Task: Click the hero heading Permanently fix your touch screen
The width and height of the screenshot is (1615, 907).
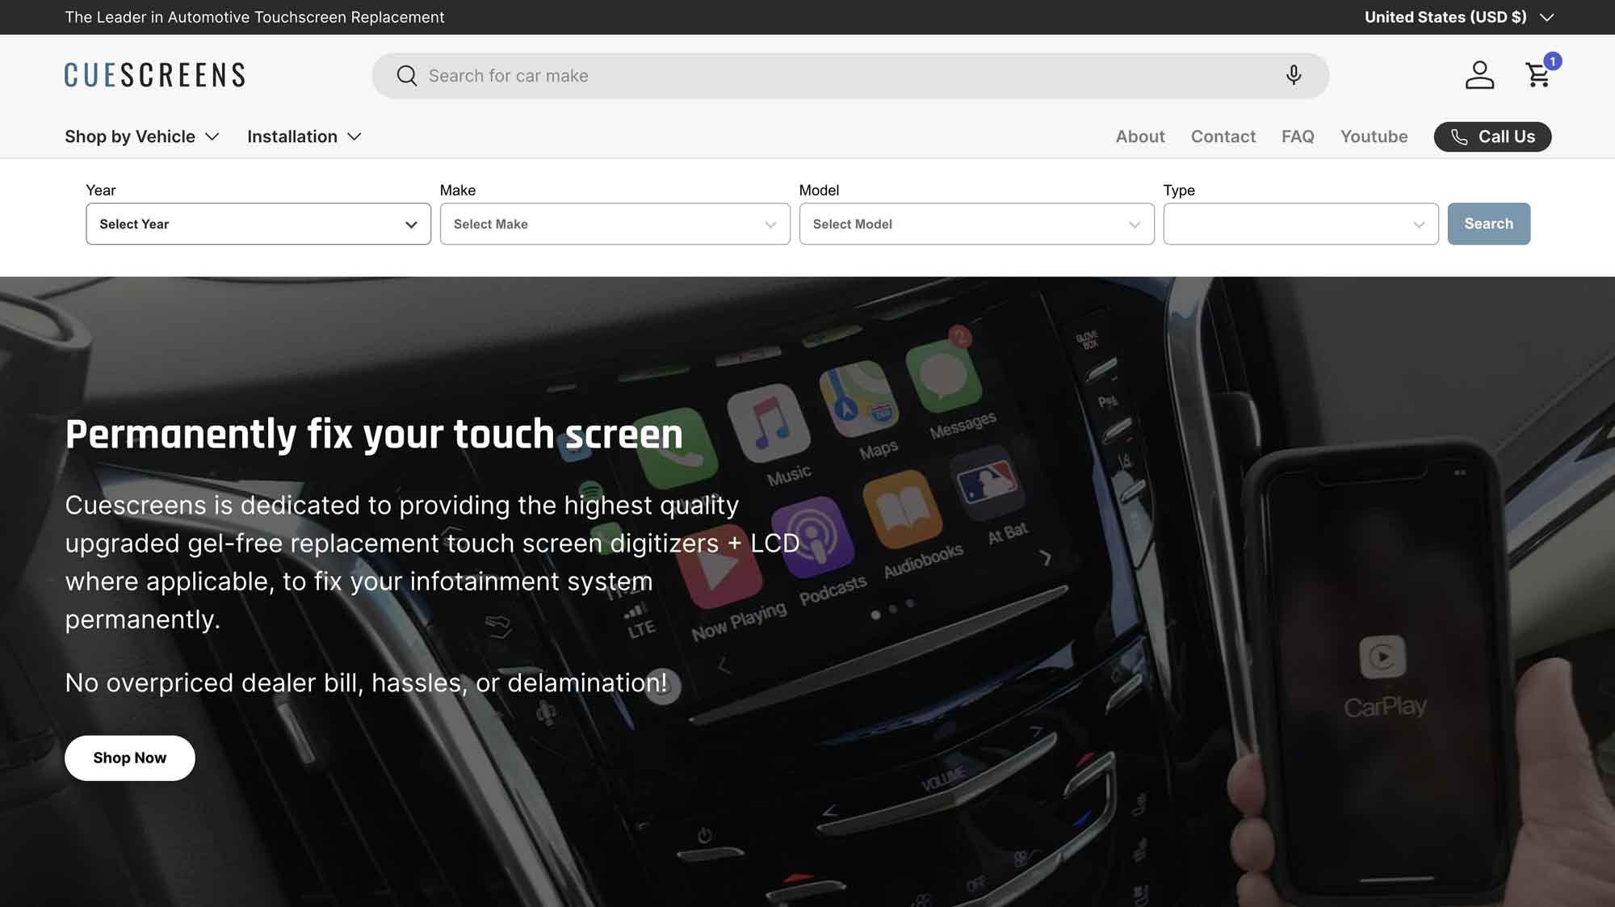Action: point(374,435)
